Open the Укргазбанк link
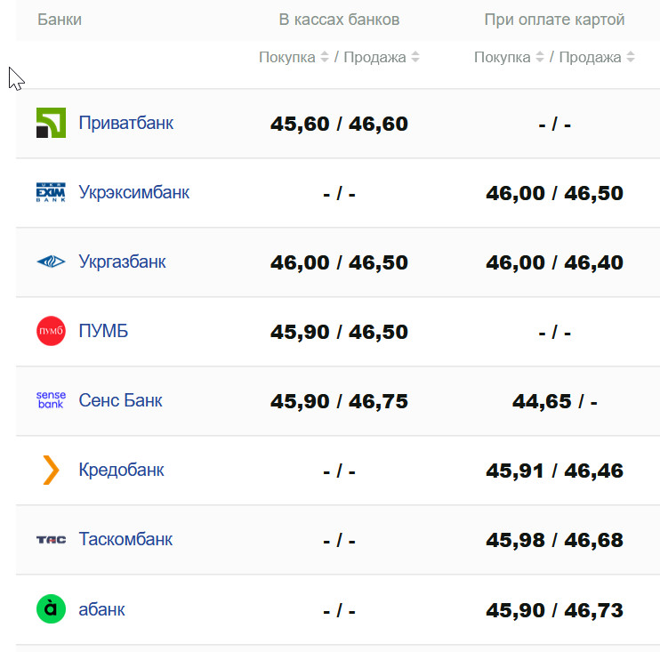Screen dimensions: 660x652 (x=122, y=262)
